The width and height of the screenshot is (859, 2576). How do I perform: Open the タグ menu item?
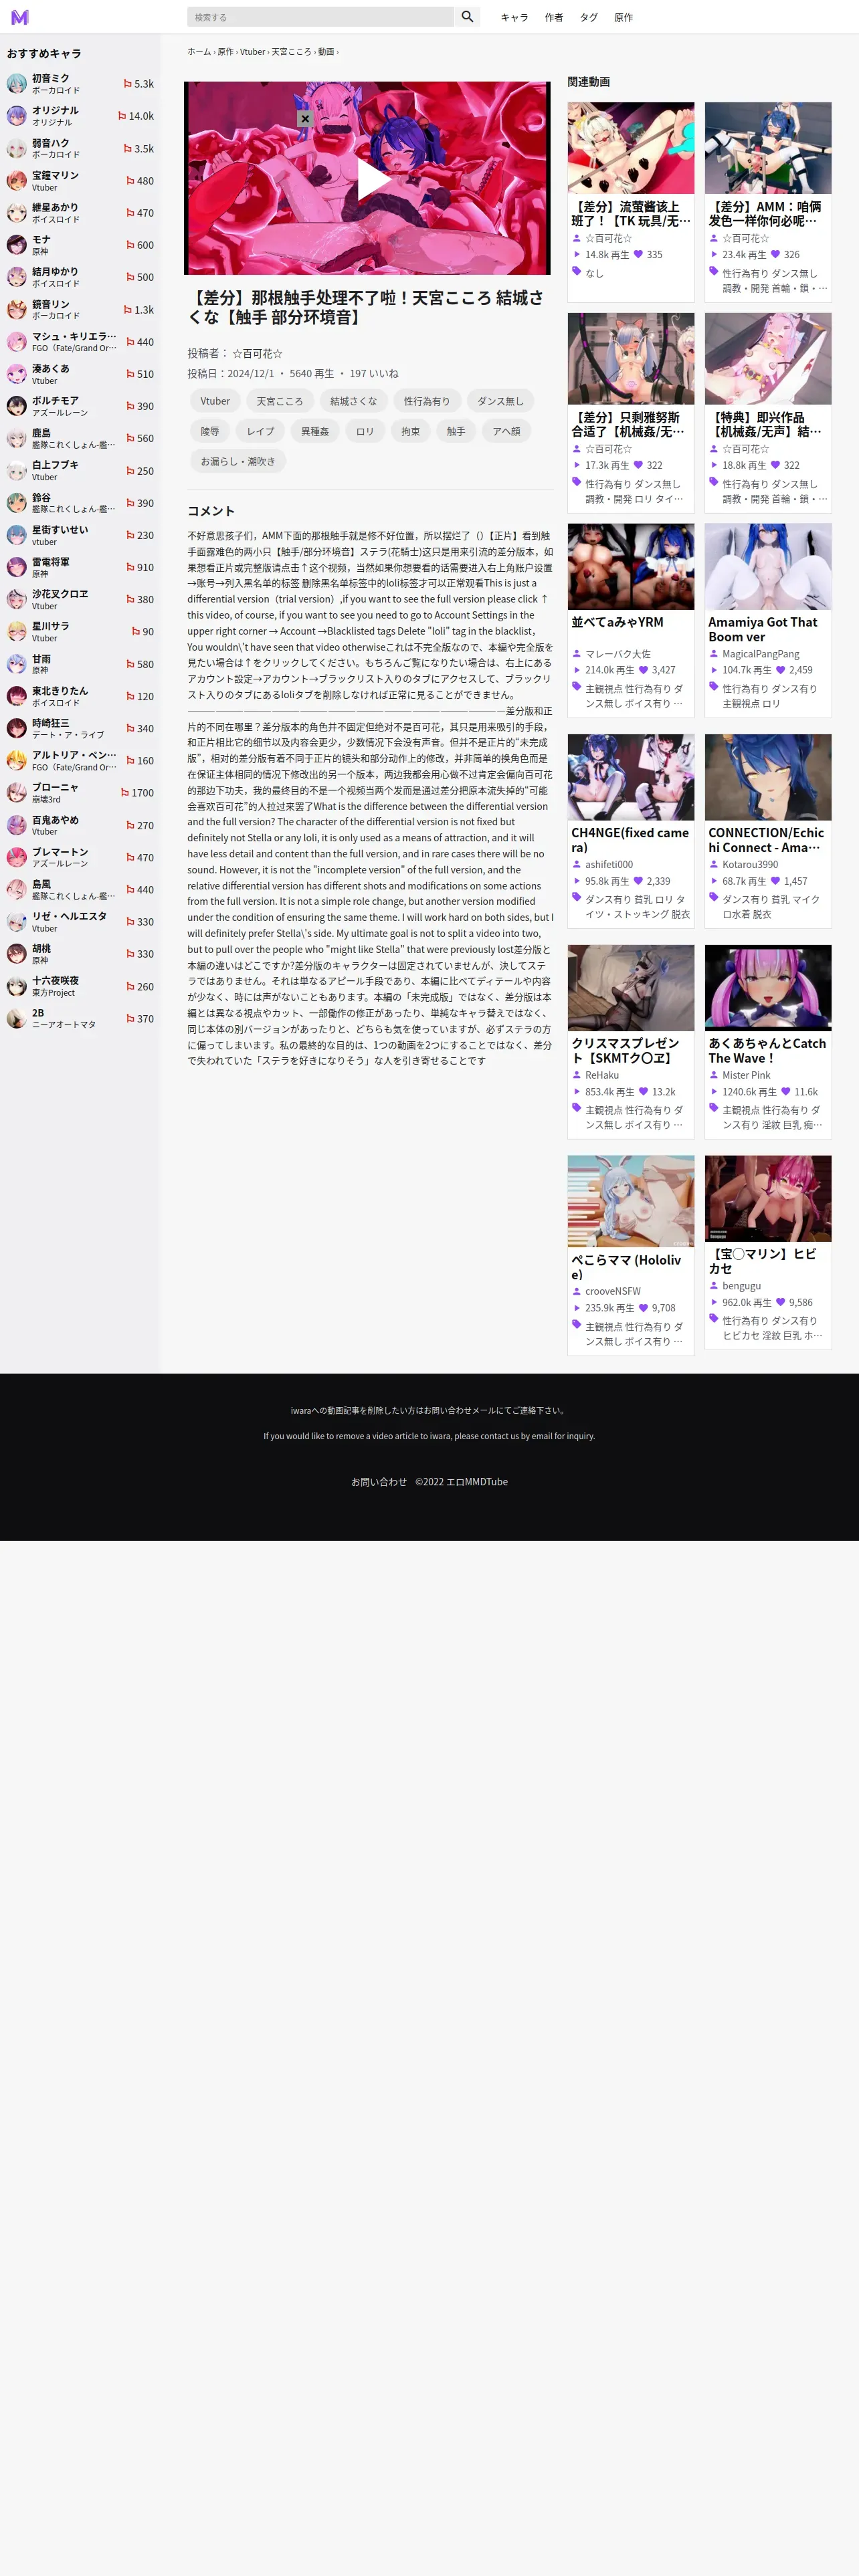coord(589,18)
